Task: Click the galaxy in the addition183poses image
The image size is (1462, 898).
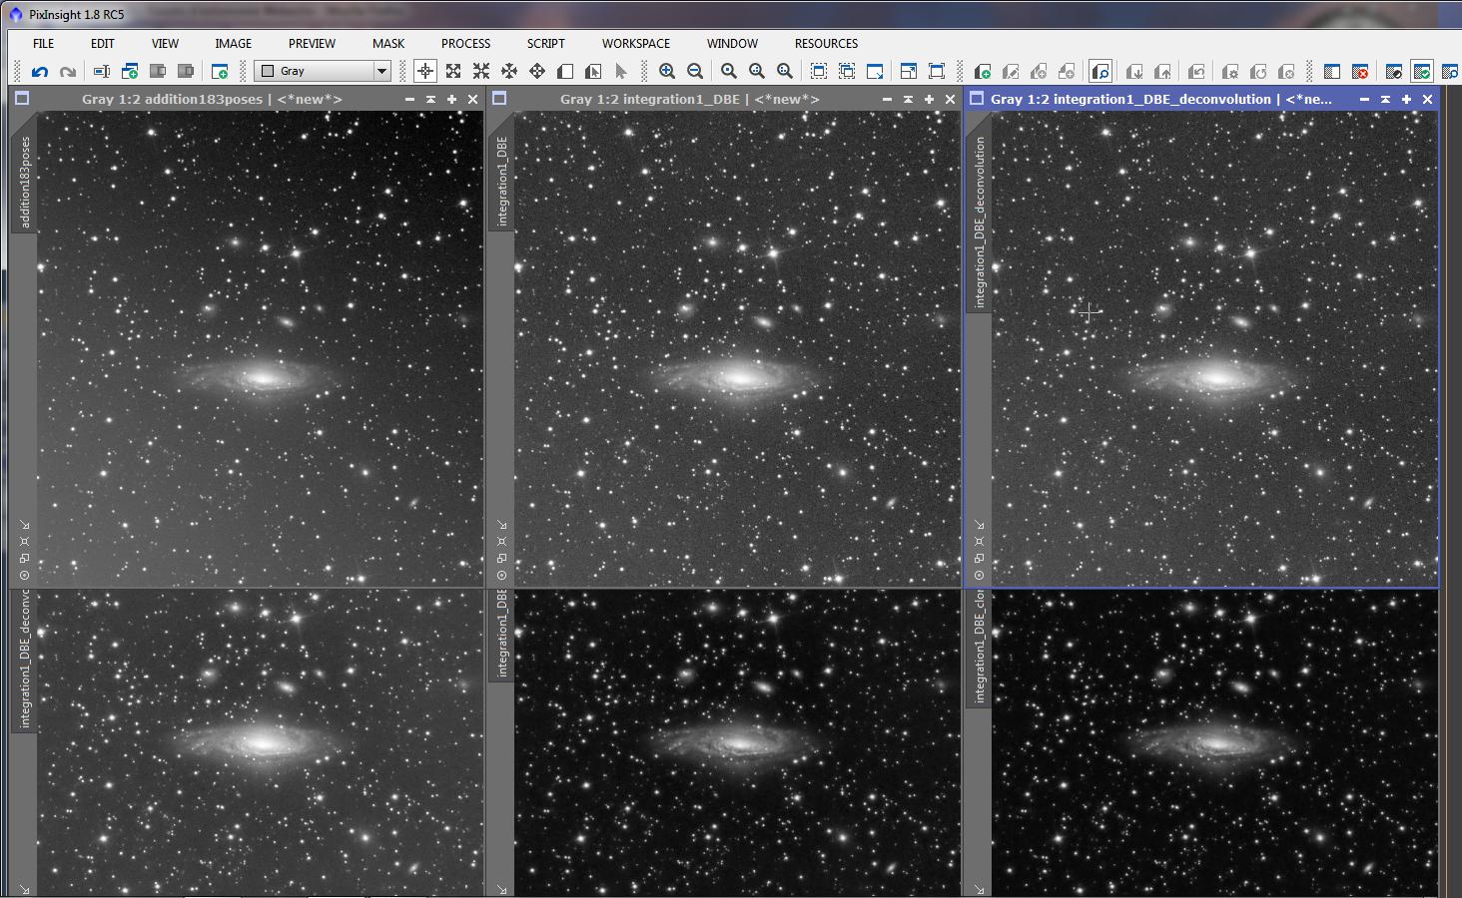Action: point(260,377)
